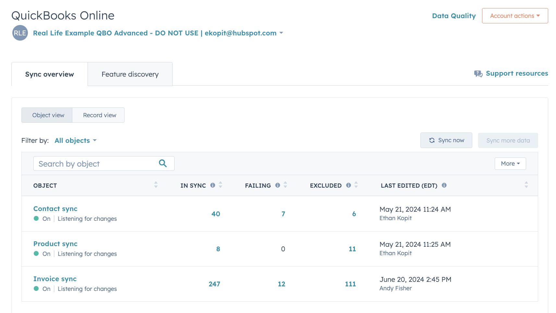Click the Sync now button
The height and width of the screenshot is (313, 556).
pos(446,140)
